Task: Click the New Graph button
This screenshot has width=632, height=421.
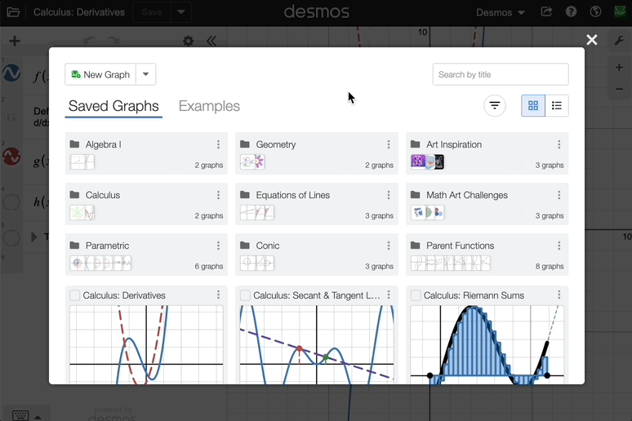Action: pyautogui.click(x=100, y=74)
